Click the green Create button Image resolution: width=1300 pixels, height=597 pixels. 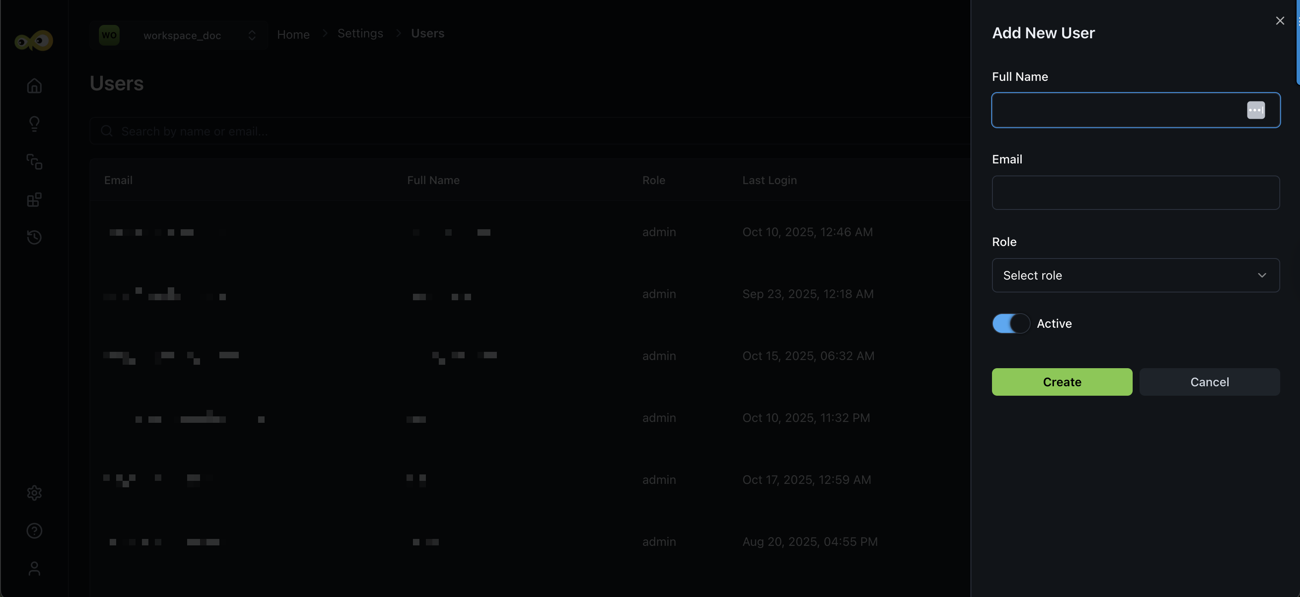pyautogui.click(x=1062, y=382)
